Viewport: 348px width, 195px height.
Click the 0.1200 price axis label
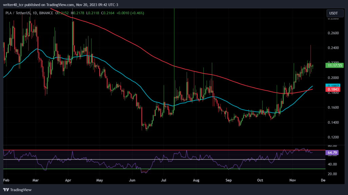tap(333, 137)
